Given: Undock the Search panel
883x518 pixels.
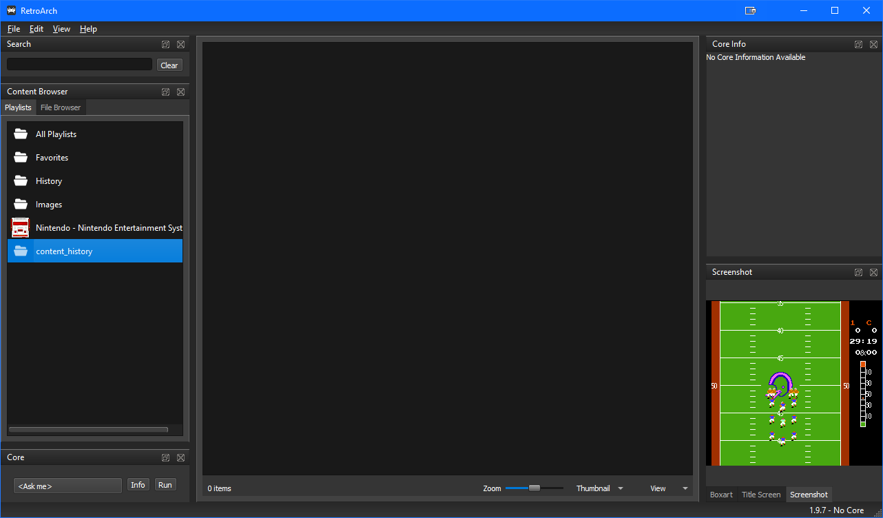Looking at the screenshot, I should tap(165, 43).
